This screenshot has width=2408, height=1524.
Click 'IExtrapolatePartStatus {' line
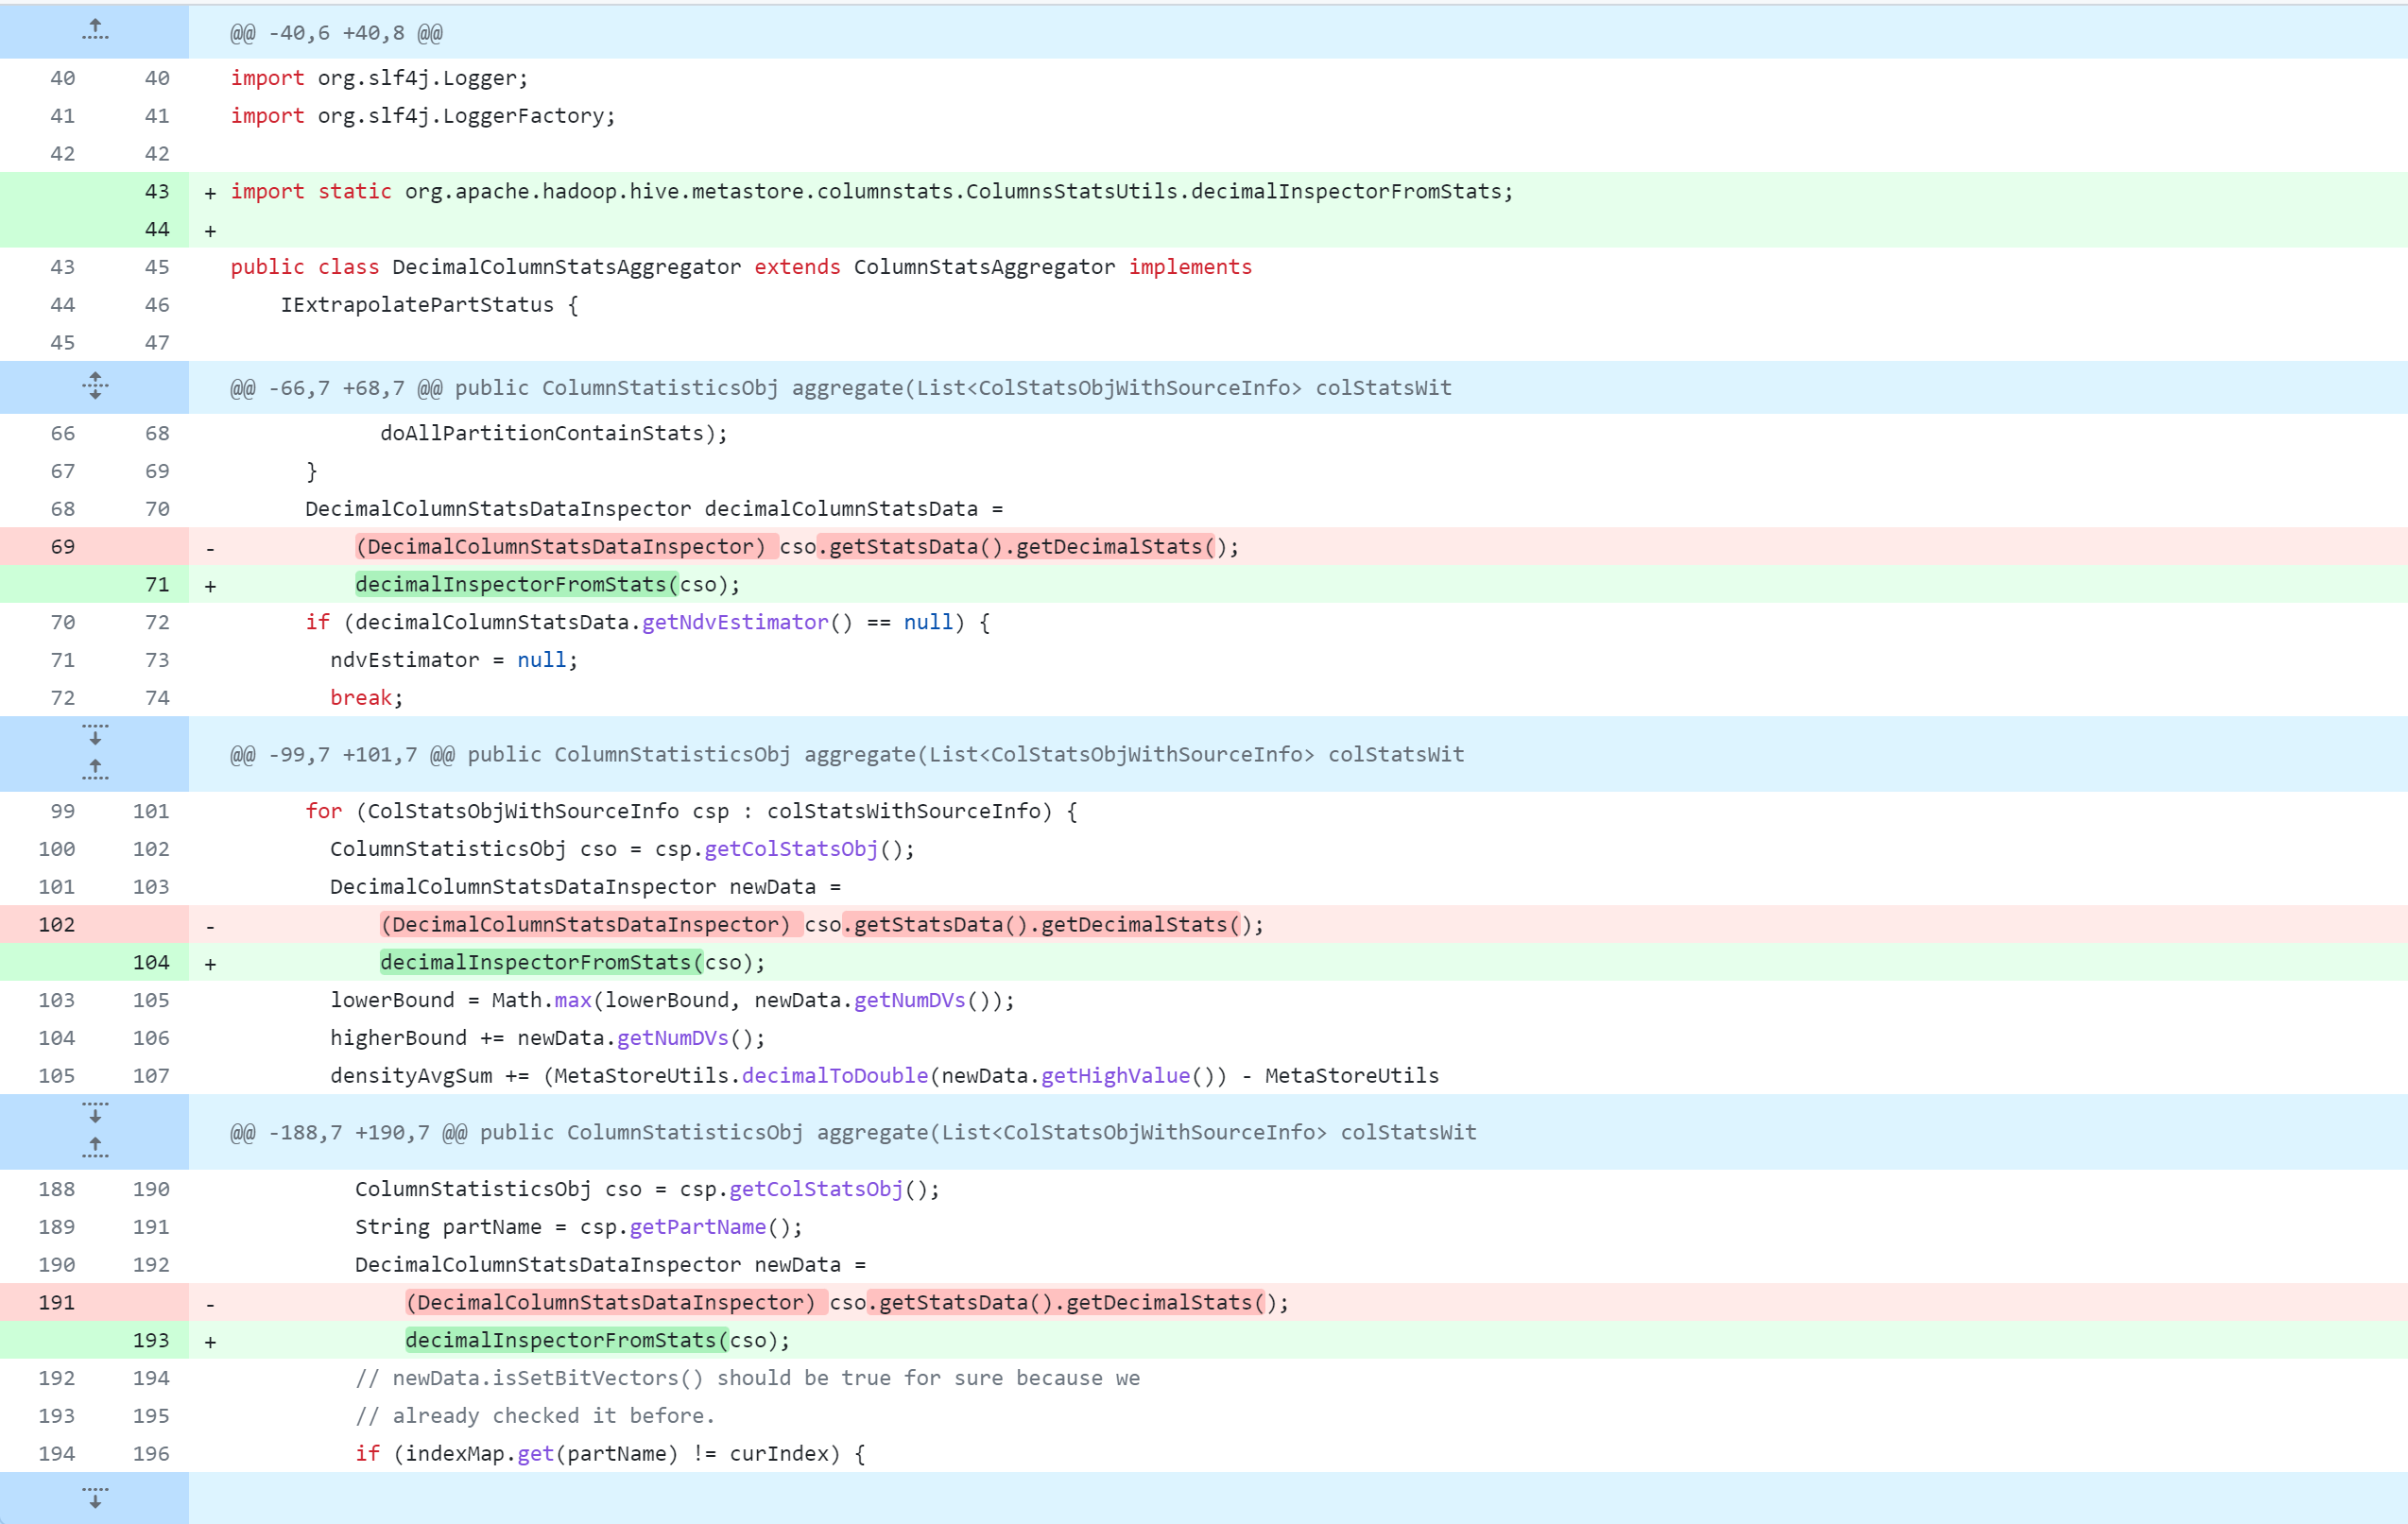point(430,305)
